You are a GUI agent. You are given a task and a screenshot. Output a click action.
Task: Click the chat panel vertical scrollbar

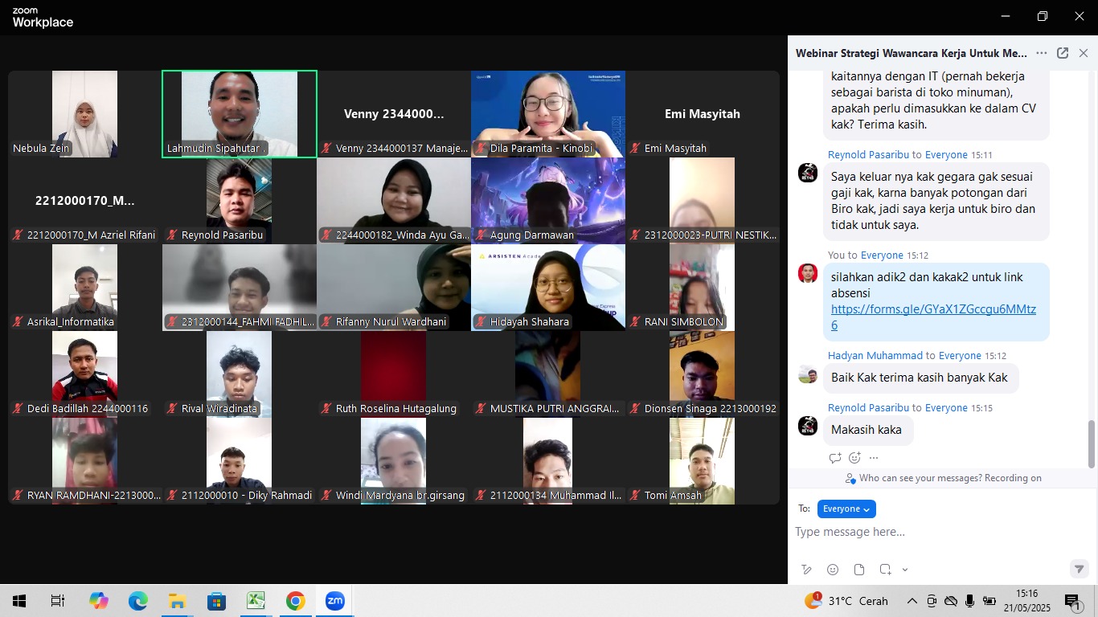(1091, 442)
